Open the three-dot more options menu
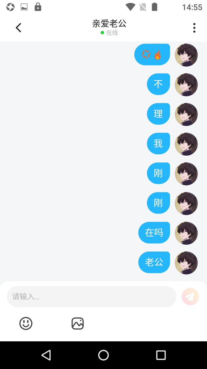The image size is (207, 369). tap(194, 28)
